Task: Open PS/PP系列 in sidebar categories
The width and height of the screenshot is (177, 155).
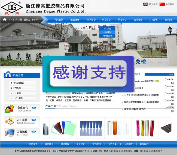Action: click(x=22, y=98)
